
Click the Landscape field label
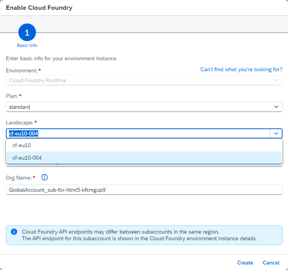(20, 122)
